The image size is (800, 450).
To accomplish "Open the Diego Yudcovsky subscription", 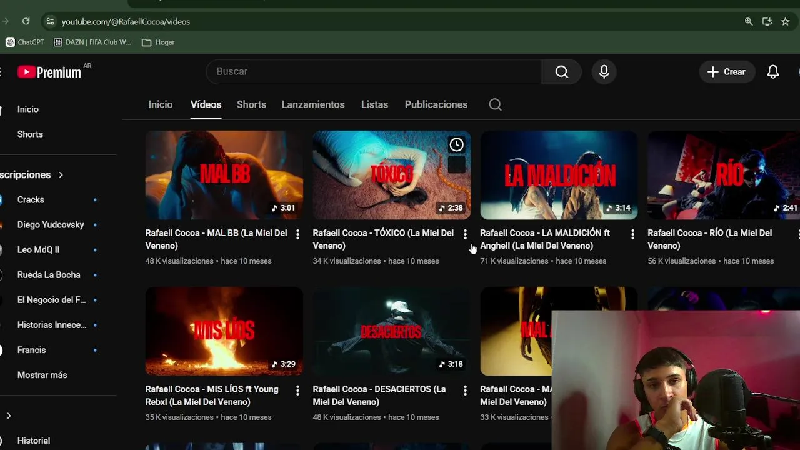I will 50,225.
